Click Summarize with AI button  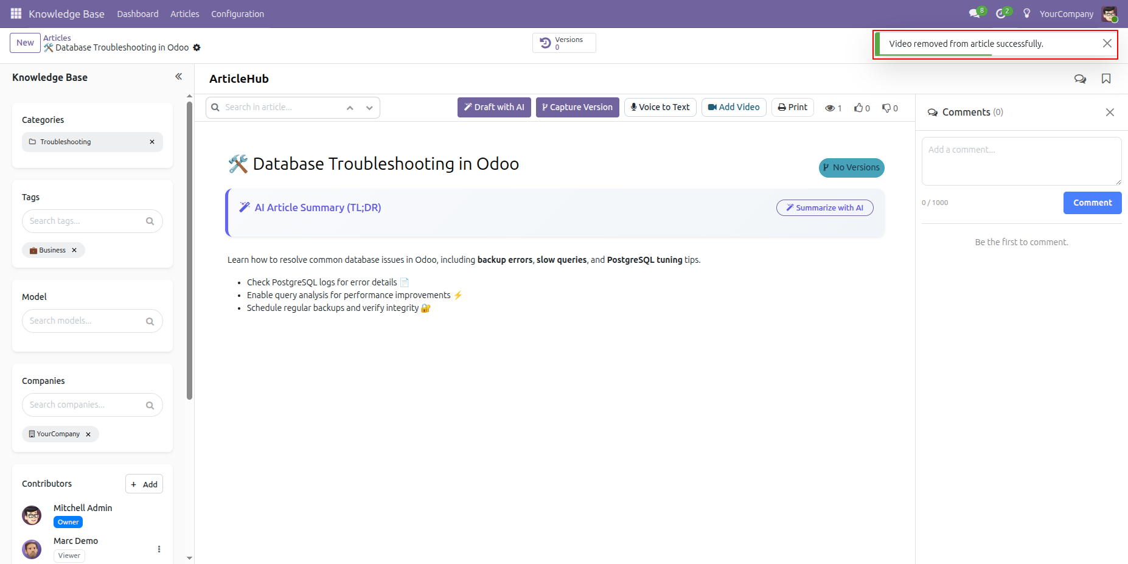pyautogui.click(x=825, y=207)
